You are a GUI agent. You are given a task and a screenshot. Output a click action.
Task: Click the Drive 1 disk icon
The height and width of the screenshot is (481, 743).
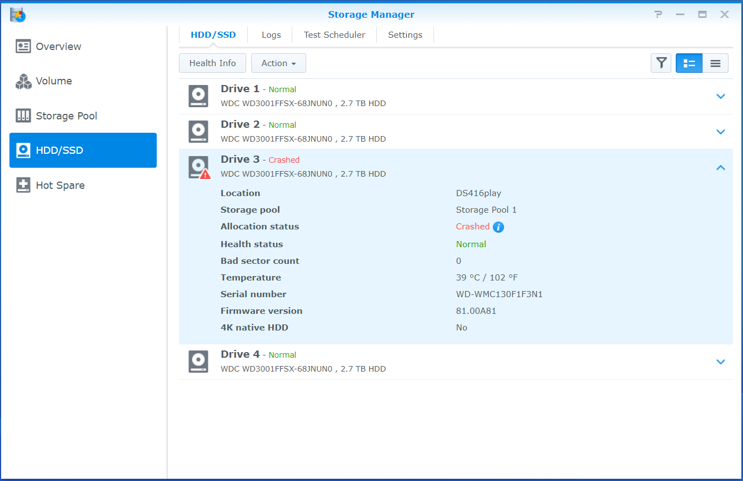pyautogui.click(x=198, y=96)
